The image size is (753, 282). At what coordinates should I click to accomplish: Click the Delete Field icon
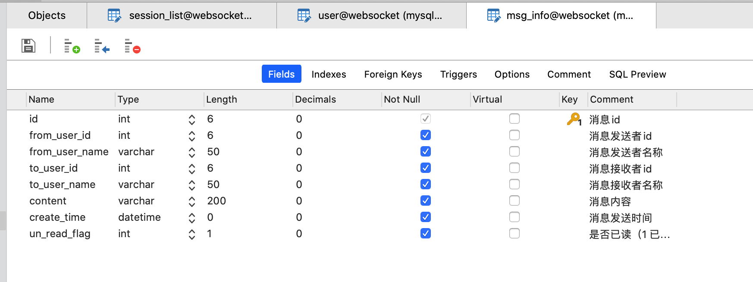(132, 46)
